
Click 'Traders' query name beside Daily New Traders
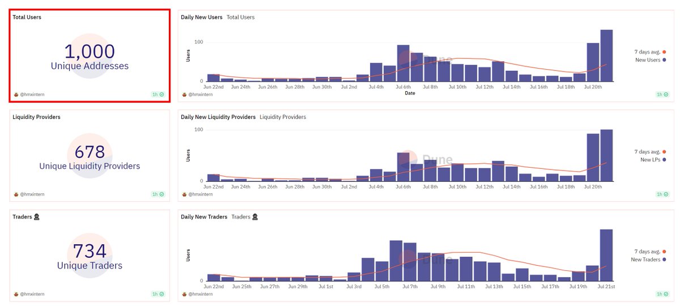coord(244,217)
